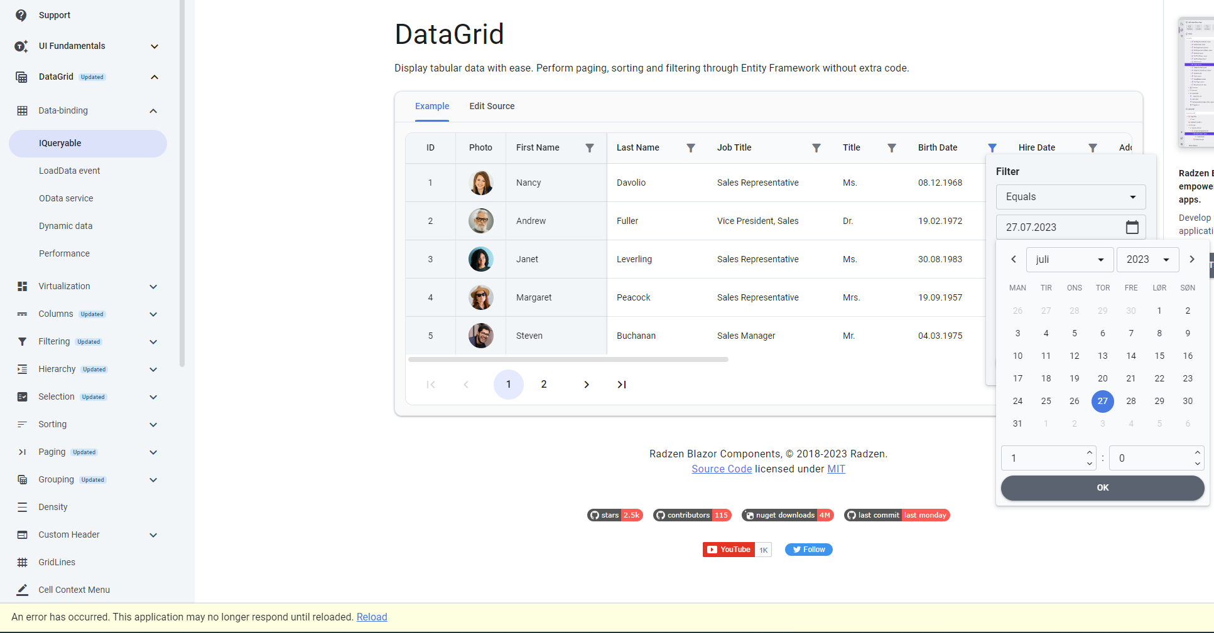Click the Birth Date column filter icon
The image size is (1214, 633).
coord(992,148)
